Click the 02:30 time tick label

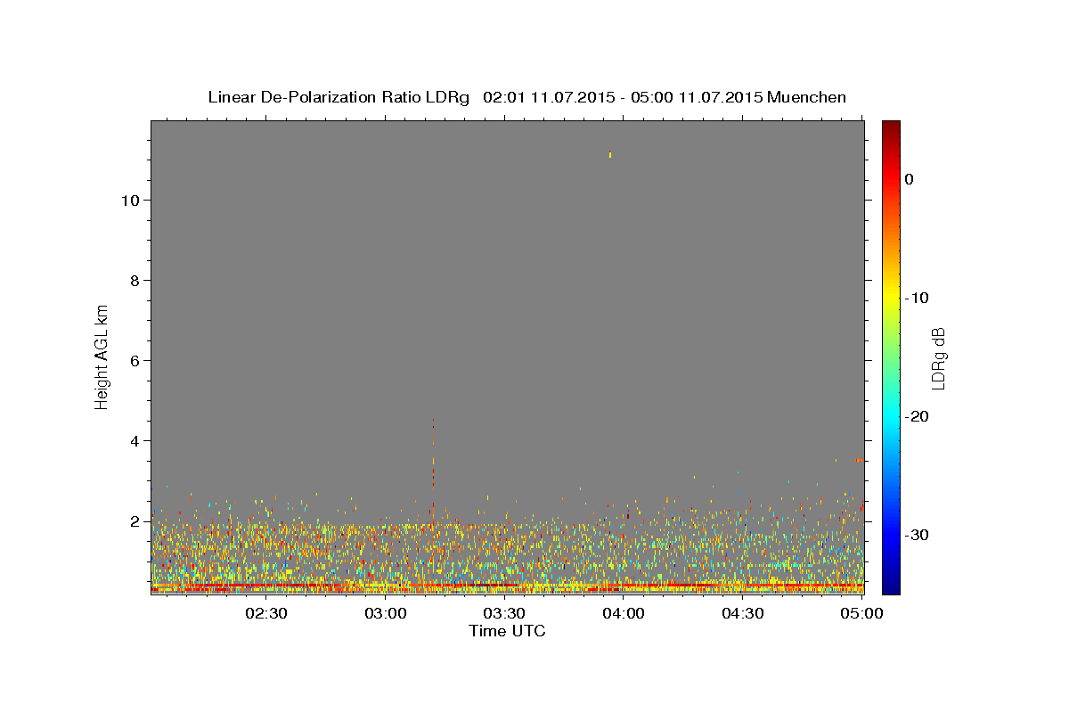[266, 614]
